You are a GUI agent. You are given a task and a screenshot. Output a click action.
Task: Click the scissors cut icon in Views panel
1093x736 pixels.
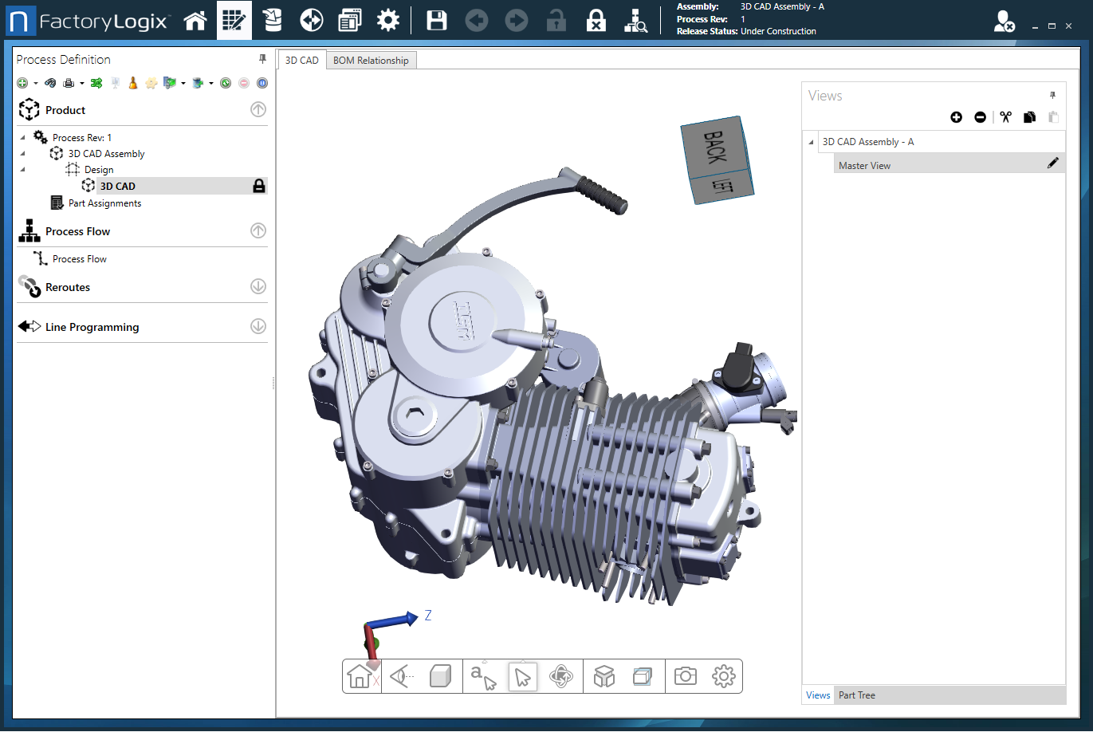1005,117
